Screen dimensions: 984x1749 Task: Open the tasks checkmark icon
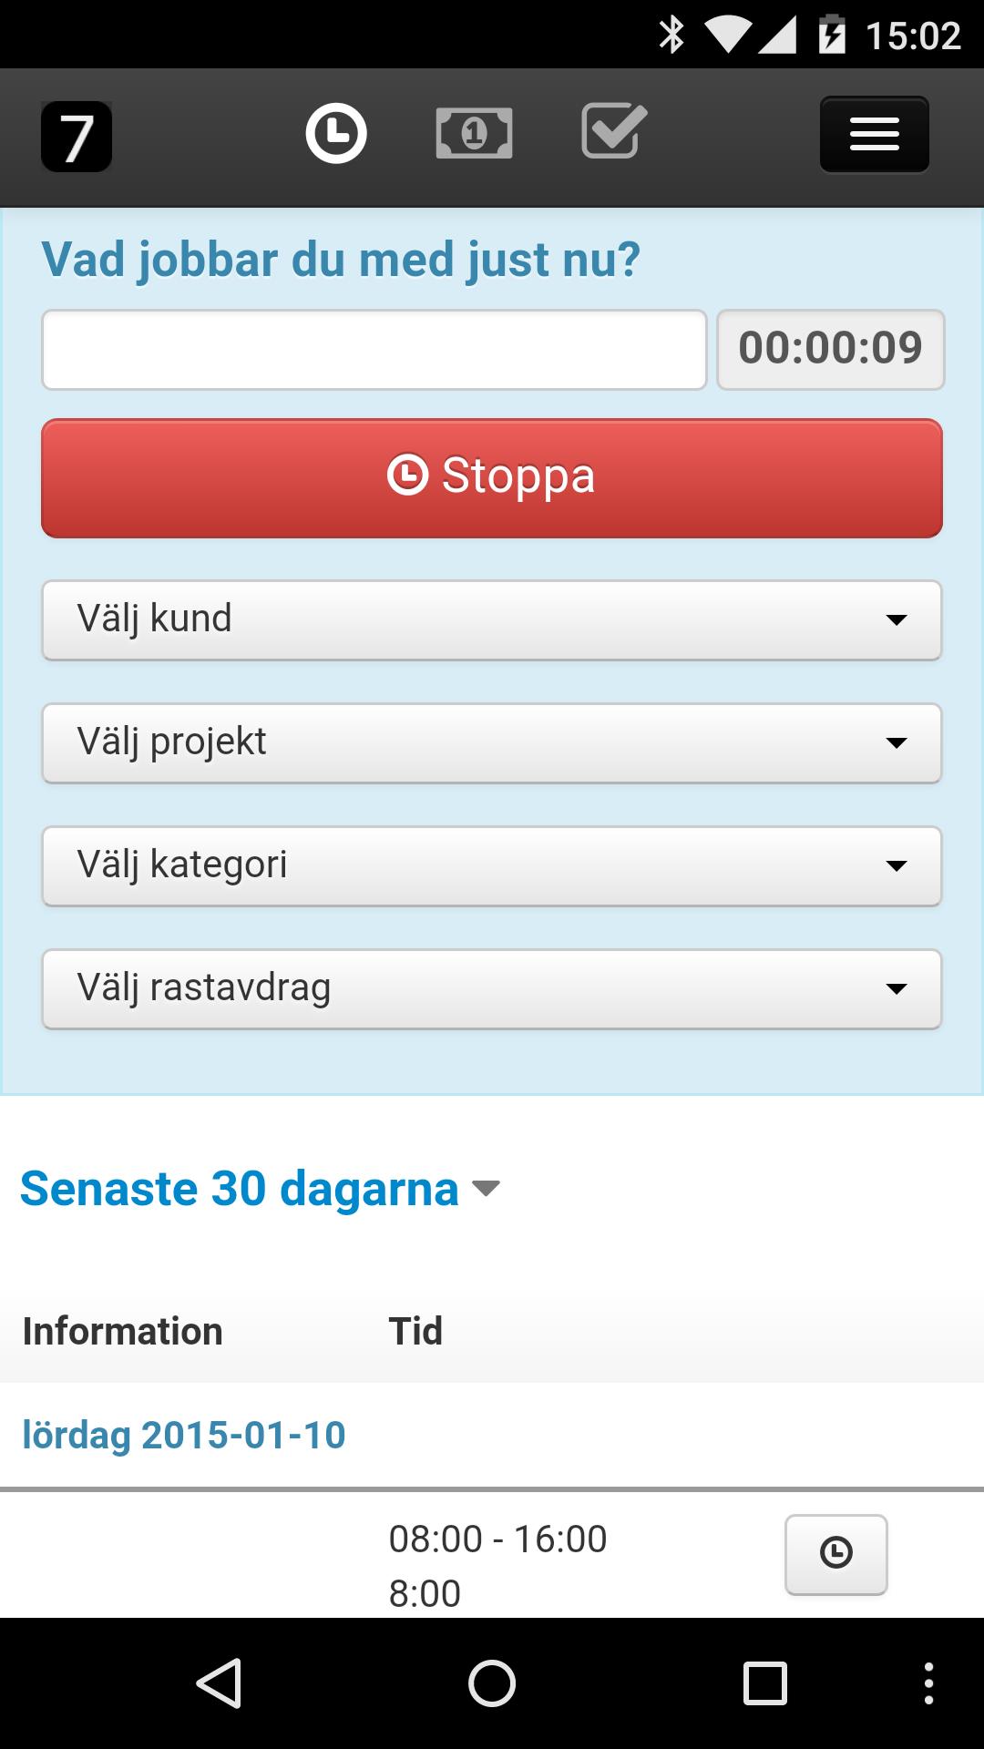[x=614, y=131]
